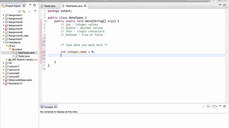
Task: Switch to the Tester.java editor tab
Action: pos(50,6)
